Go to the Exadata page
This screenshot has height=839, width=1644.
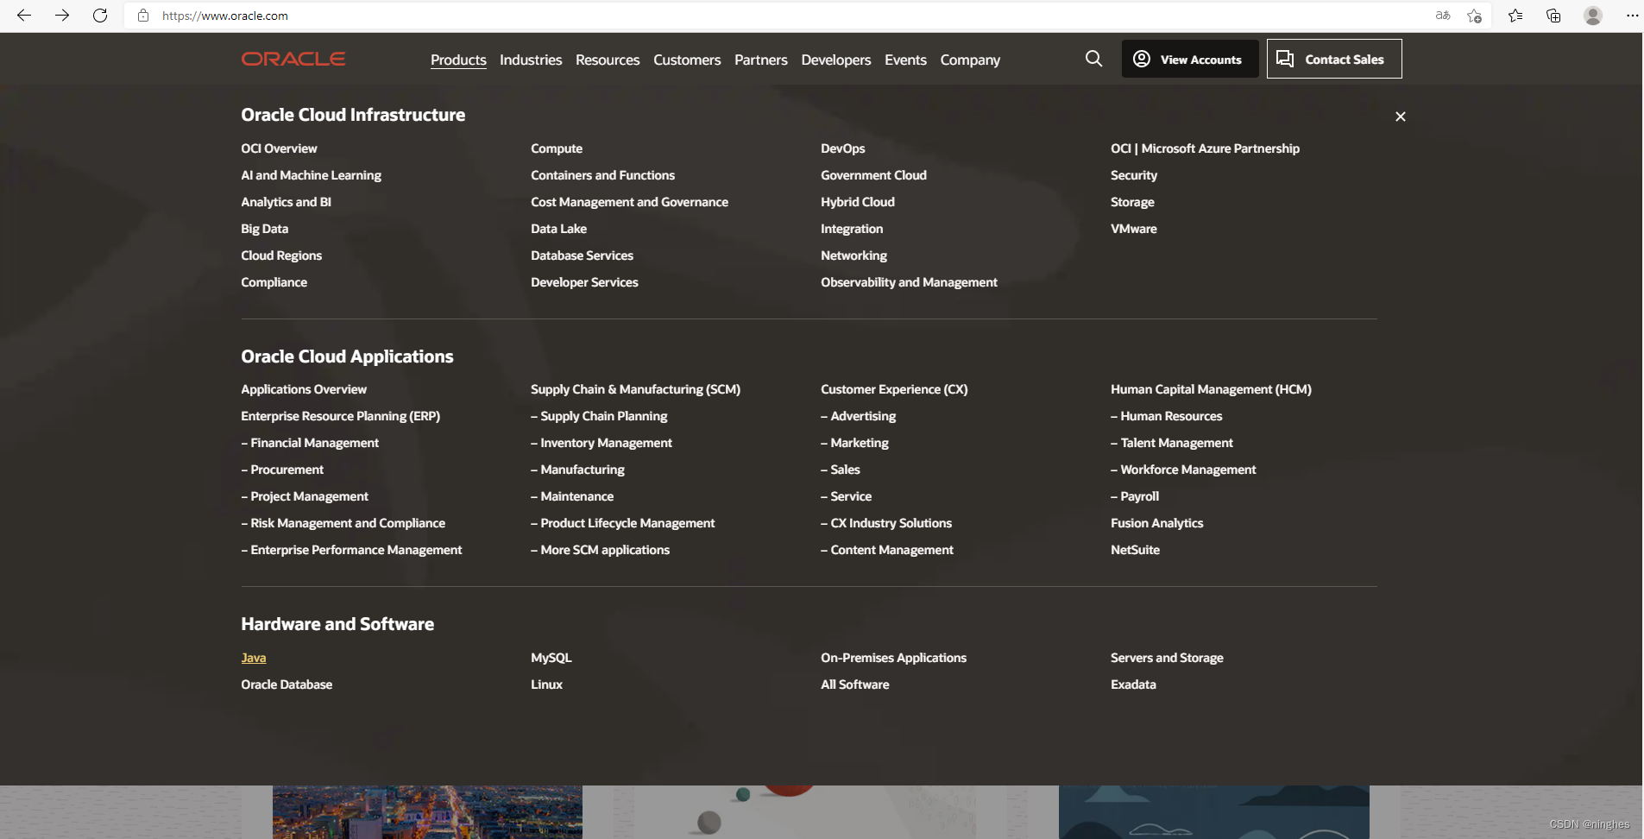point(1133,684)
